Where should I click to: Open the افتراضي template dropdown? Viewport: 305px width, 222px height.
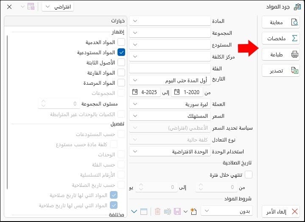click(58, 7)
